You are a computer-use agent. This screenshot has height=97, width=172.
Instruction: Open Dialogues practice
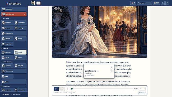point(7,39)
